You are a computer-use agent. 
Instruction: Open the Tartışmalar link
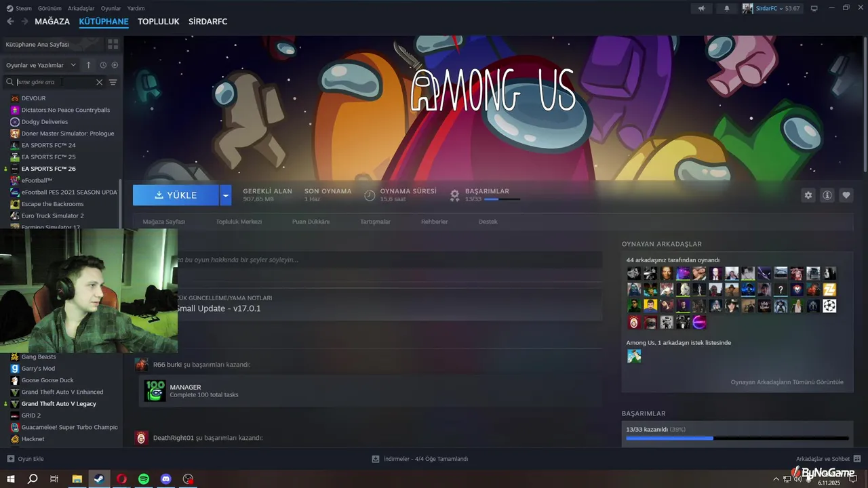click(x=375, y=222)
